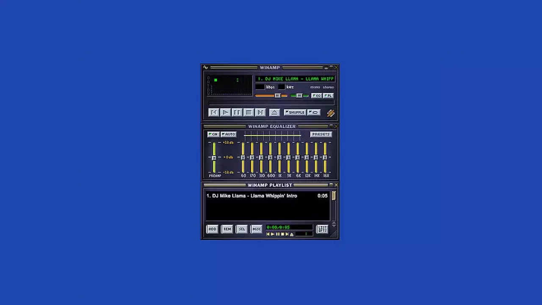Click the scrolling song title display
This screenshot has width=542, height=305.
[295, 79]
